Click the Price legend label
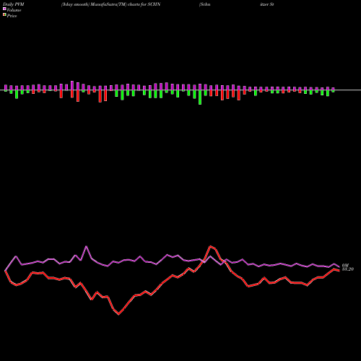This screenshot has width=361, height=361. point(12,16)
